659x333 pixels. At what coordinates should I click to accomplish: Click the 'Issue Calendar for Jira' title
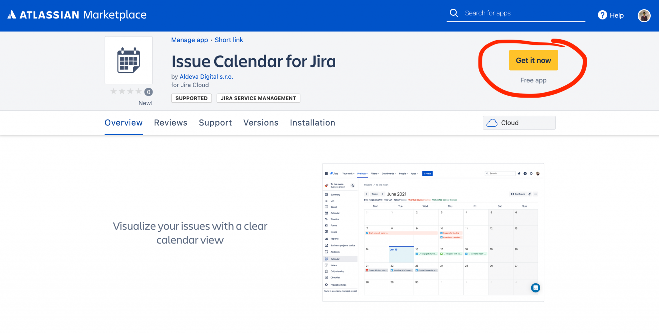(x=254, y=61)
